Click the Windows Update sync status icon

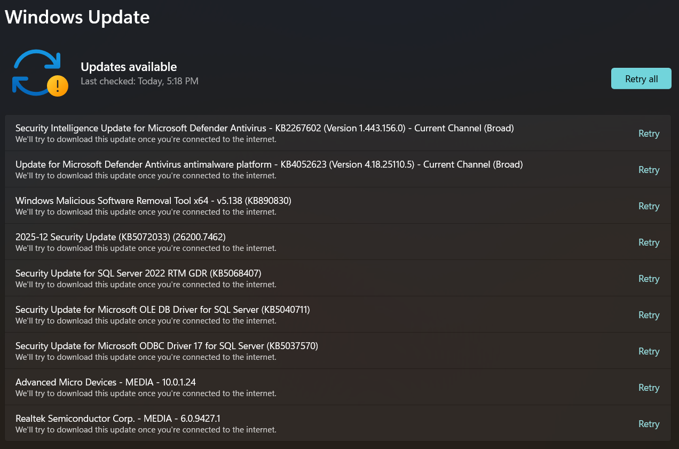(40, 73)
